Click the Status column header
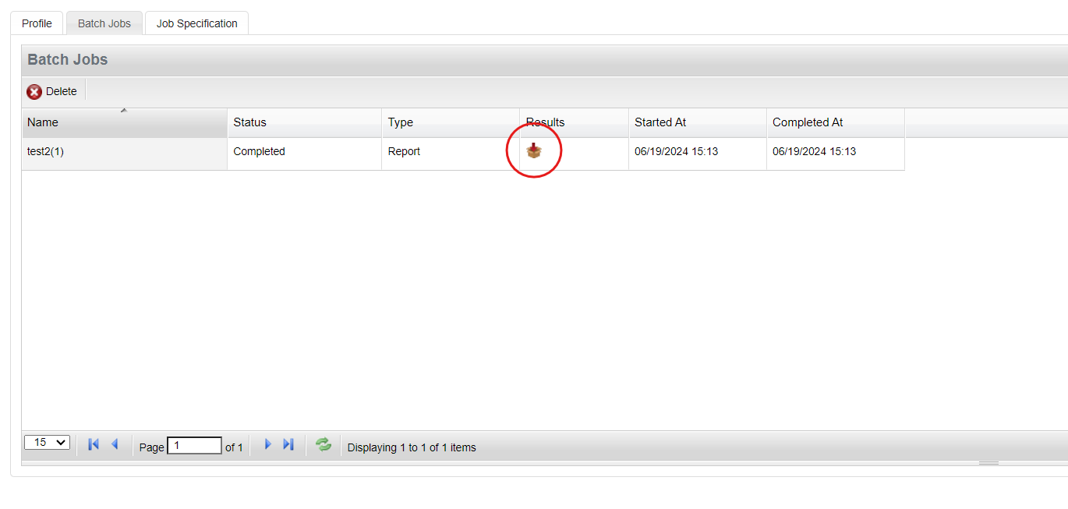This screenshot has height=509, width=1068. (x=249, y=122)
